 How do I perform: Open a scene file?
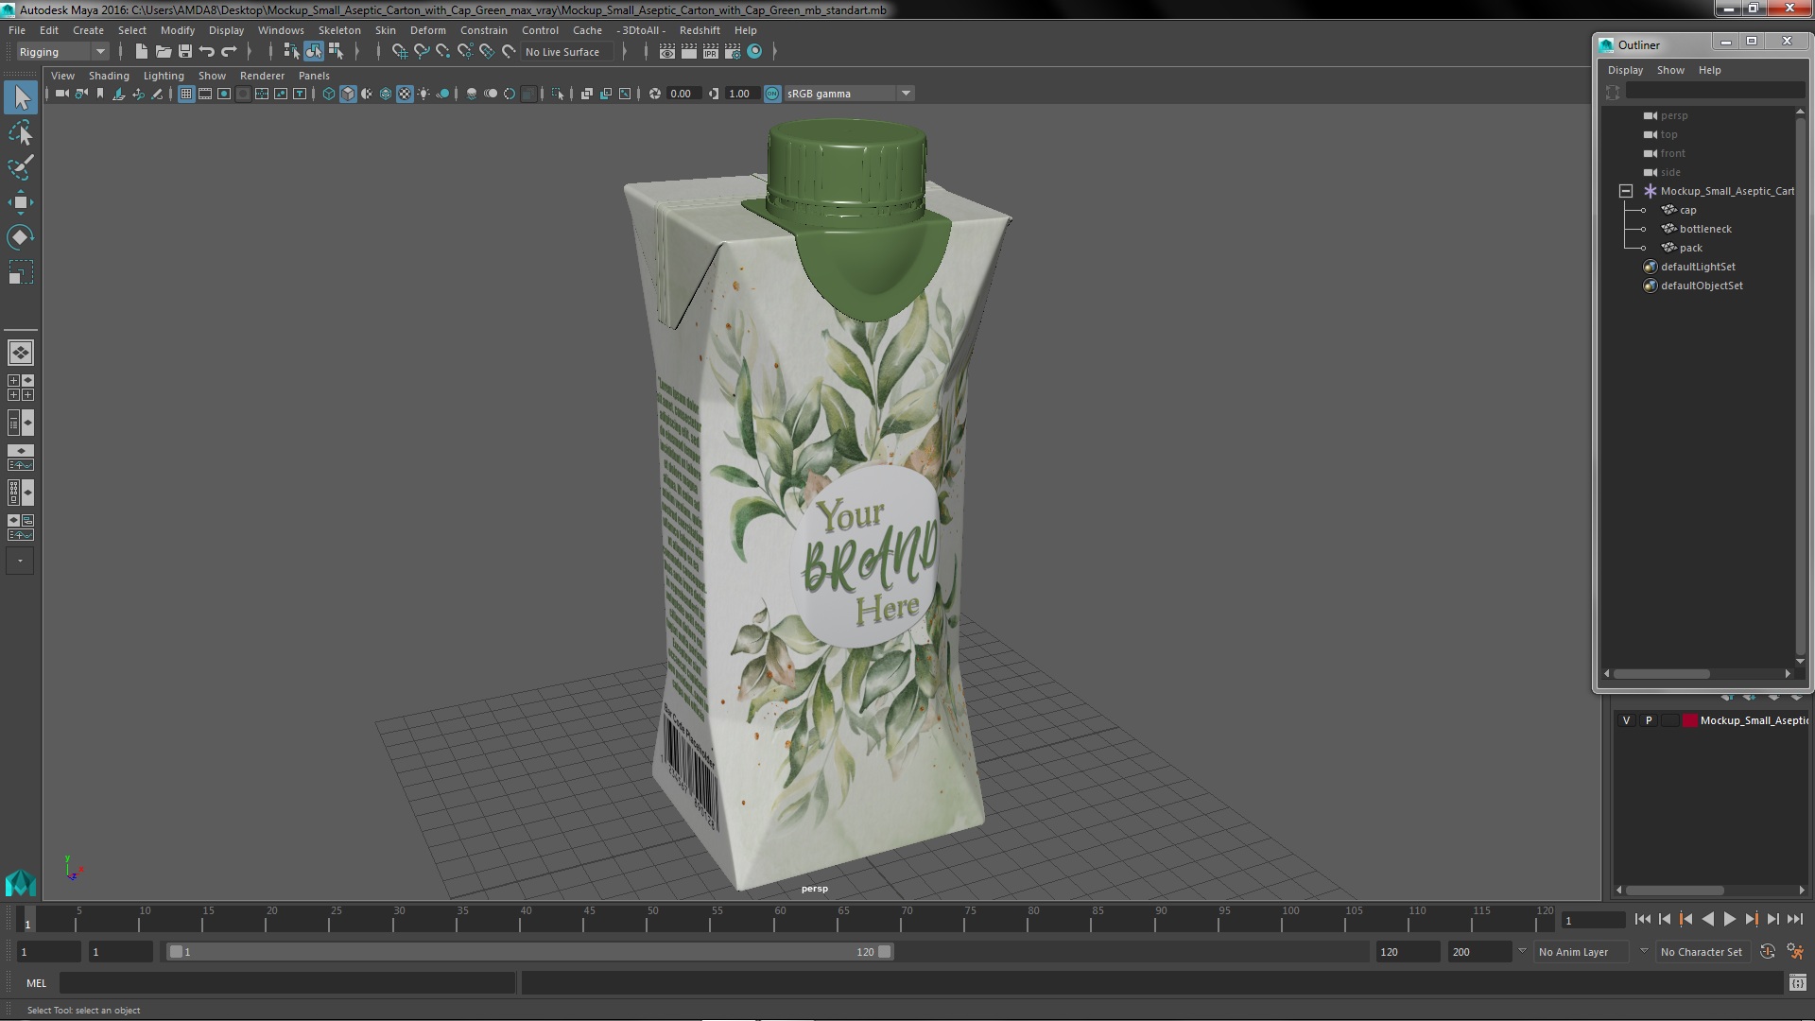point(164,52)
